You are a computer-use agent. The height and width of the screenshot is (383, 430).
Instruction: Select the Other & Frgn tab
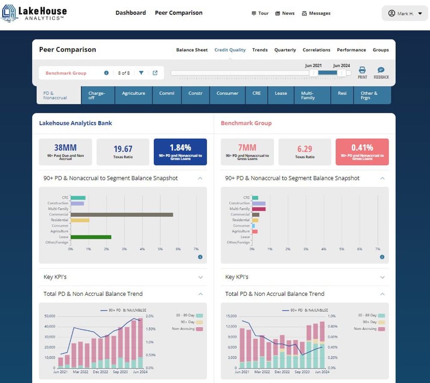(x=372, y=95)
